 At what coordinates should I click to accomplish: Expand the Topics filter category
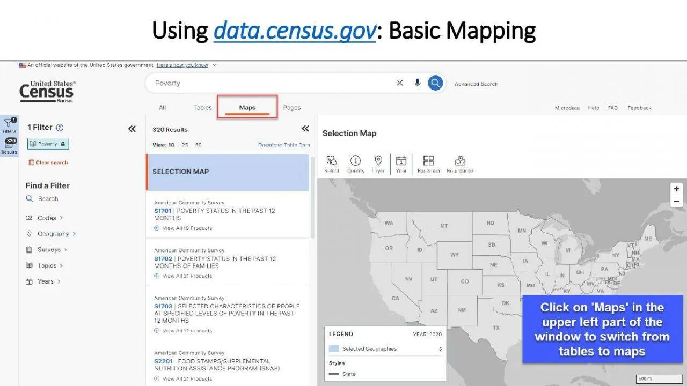coord(45,265)
